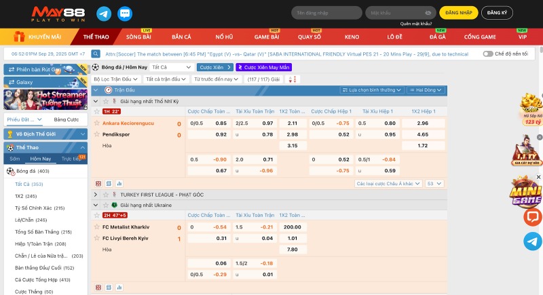Show the password with the eye icon
Viewport: 543px width, 295px height.
coord(427,13)
